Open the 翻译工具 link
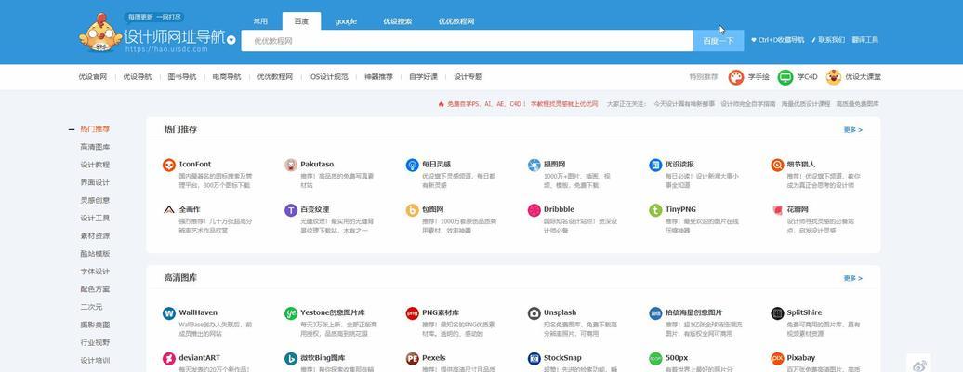963x372 pixels. (864, 40)
